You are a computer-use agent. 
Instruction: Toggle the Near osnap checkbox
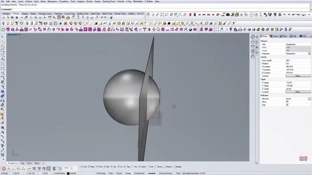[89, 167]
